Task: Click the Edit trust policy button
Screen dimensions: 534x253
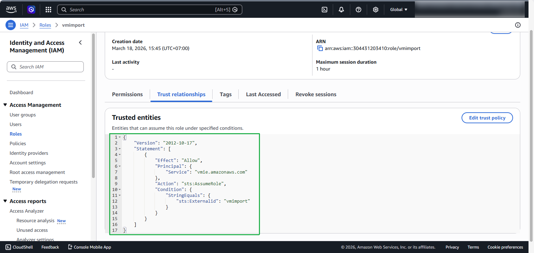Action: pyautogui.click(x=487, y=118)
